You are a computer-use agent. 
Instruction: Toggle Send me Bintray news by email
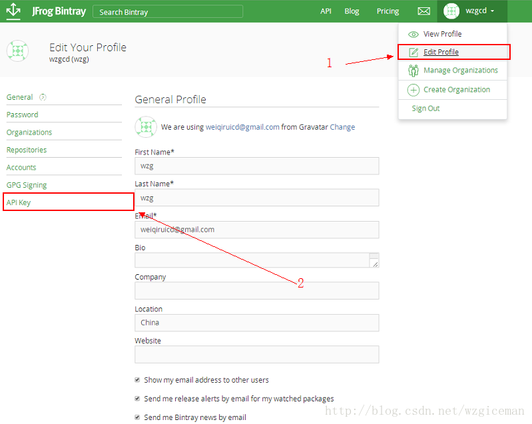137,417
